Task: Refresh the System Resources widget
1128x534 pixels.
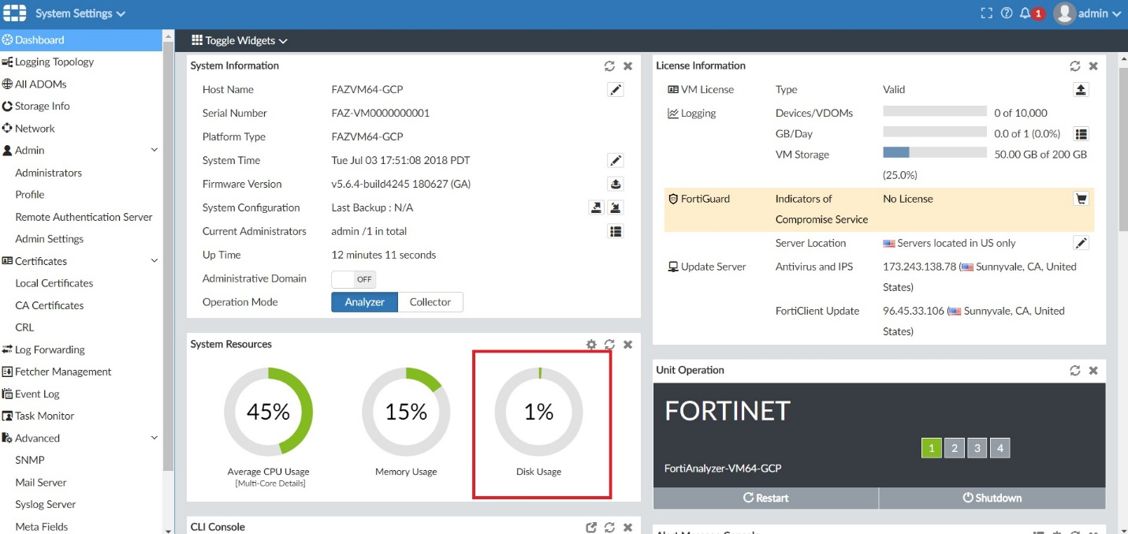Action: (x=609, y=345)
